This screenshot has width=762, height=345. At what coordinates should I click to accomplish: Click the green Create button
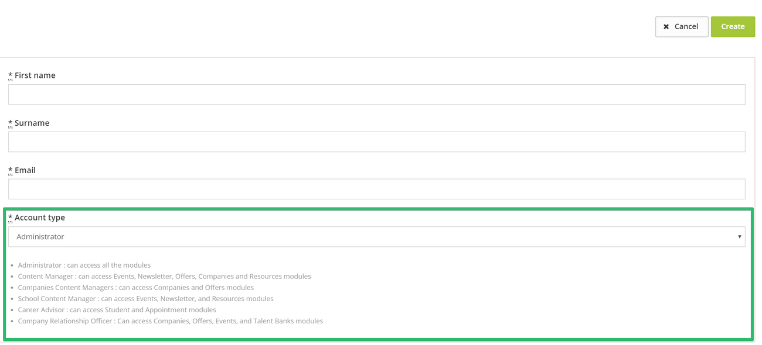coord(733,26)
